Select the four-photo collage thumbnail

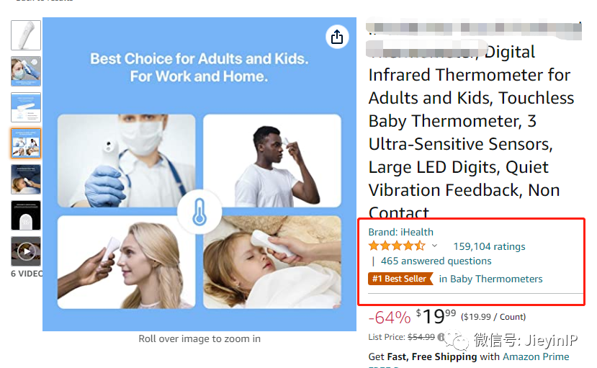click(x=26, y=143)
